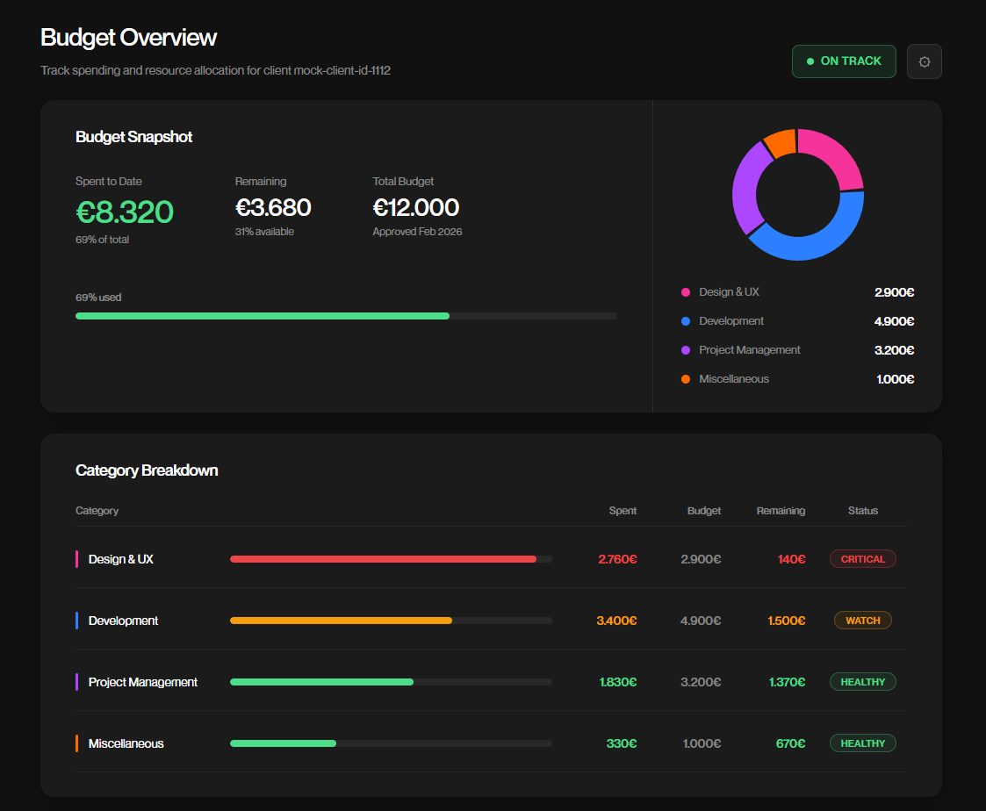Click the €8.320 Spent to Date figure
Image resolution: width=986 pixels, height=811 pixels.
(125, 212)
